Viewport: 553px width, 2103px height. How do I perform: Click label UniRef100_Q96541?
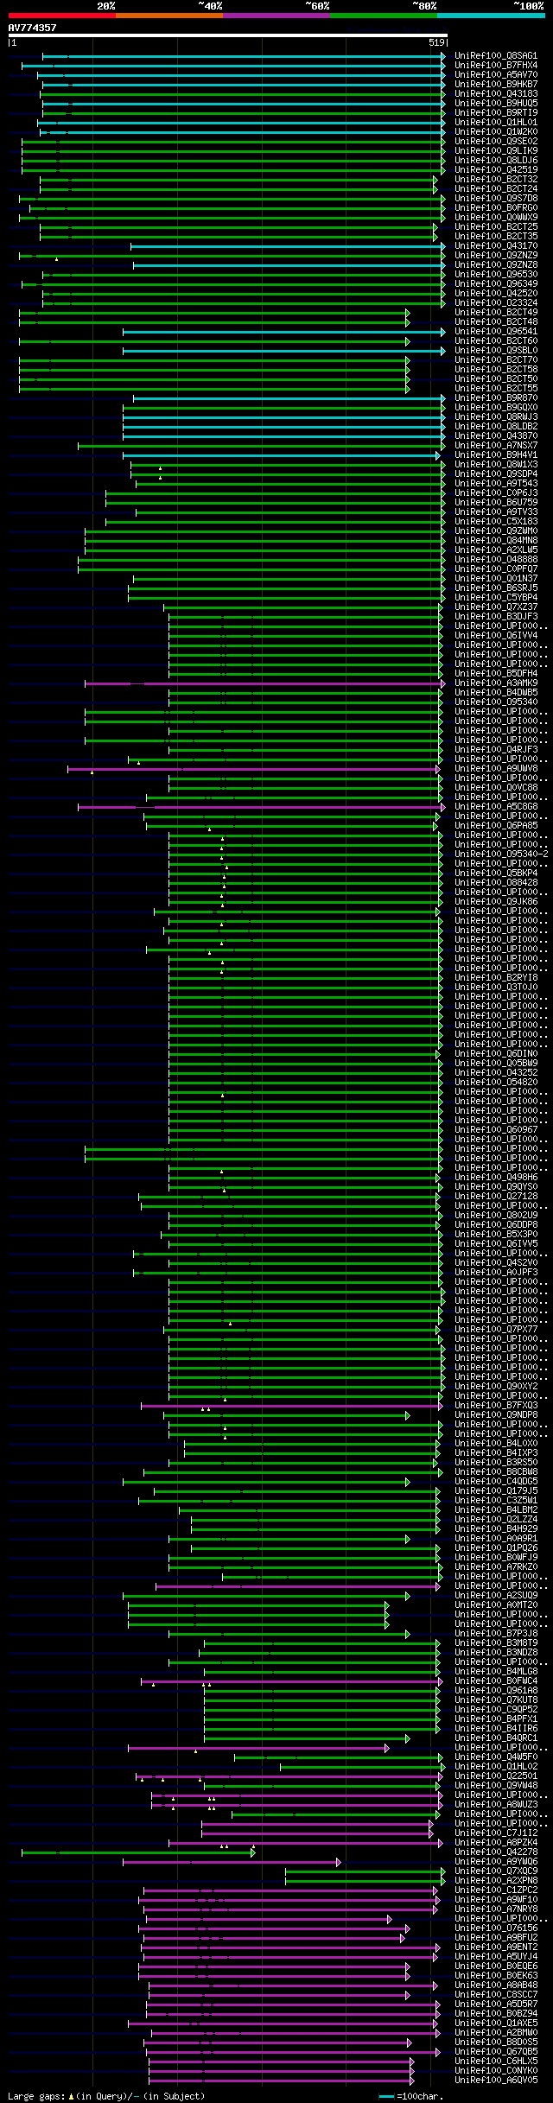tap(496, 332)
